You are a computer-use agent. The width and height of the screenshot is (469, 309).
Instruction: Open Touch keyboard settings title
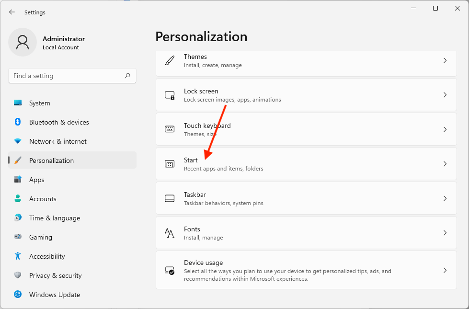coord(207,126)
